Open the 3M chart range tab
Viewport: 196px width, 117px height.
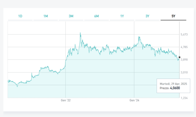71,16
